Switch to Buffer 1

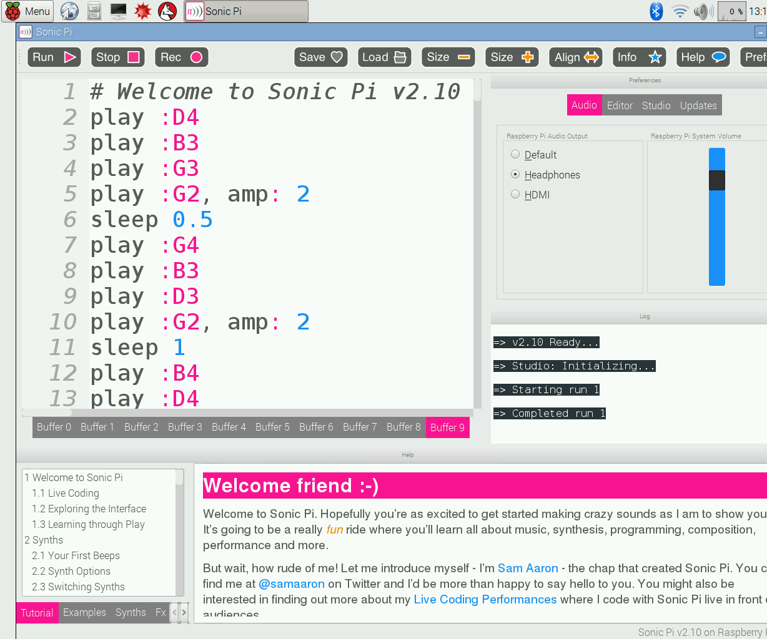(97, 427)
